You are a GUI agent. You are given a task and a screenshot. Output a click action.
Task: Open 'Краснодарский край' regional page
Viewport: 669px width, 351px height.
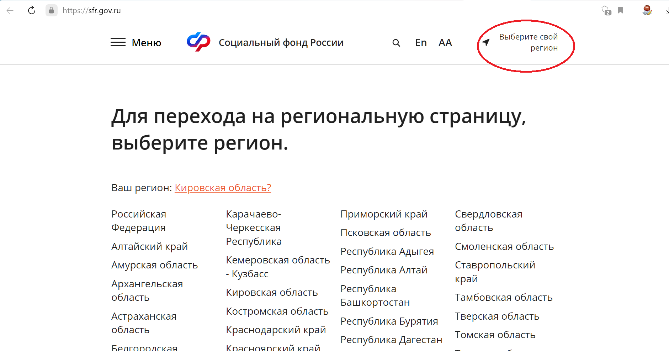[x=276, y=330]
